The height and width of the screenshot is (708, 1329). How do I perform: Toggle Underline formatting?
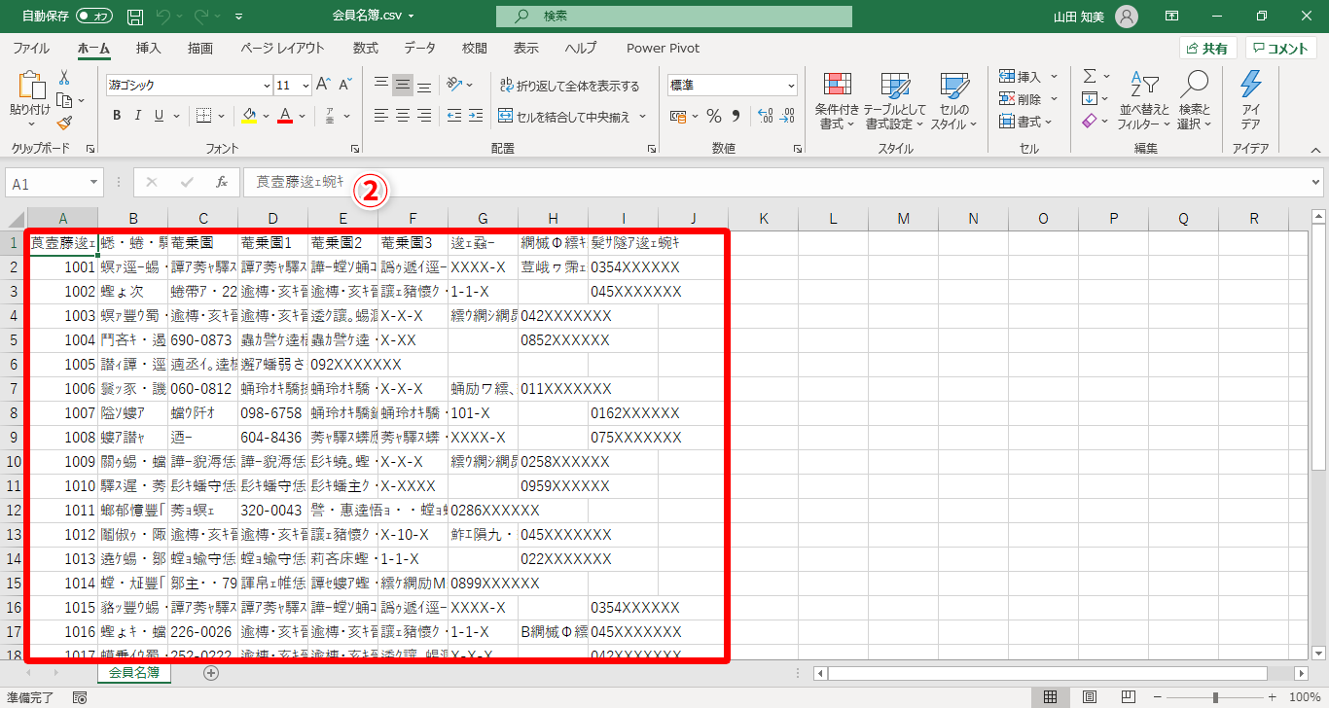point(161,116)
